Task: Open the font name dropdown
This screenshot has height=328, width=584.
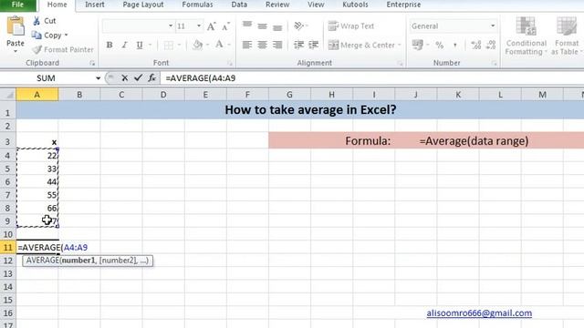Action: pos(171,26)
